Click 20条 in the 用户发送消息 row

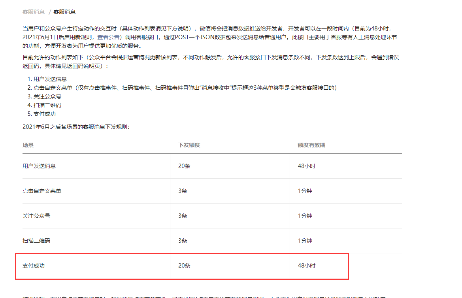184,166
